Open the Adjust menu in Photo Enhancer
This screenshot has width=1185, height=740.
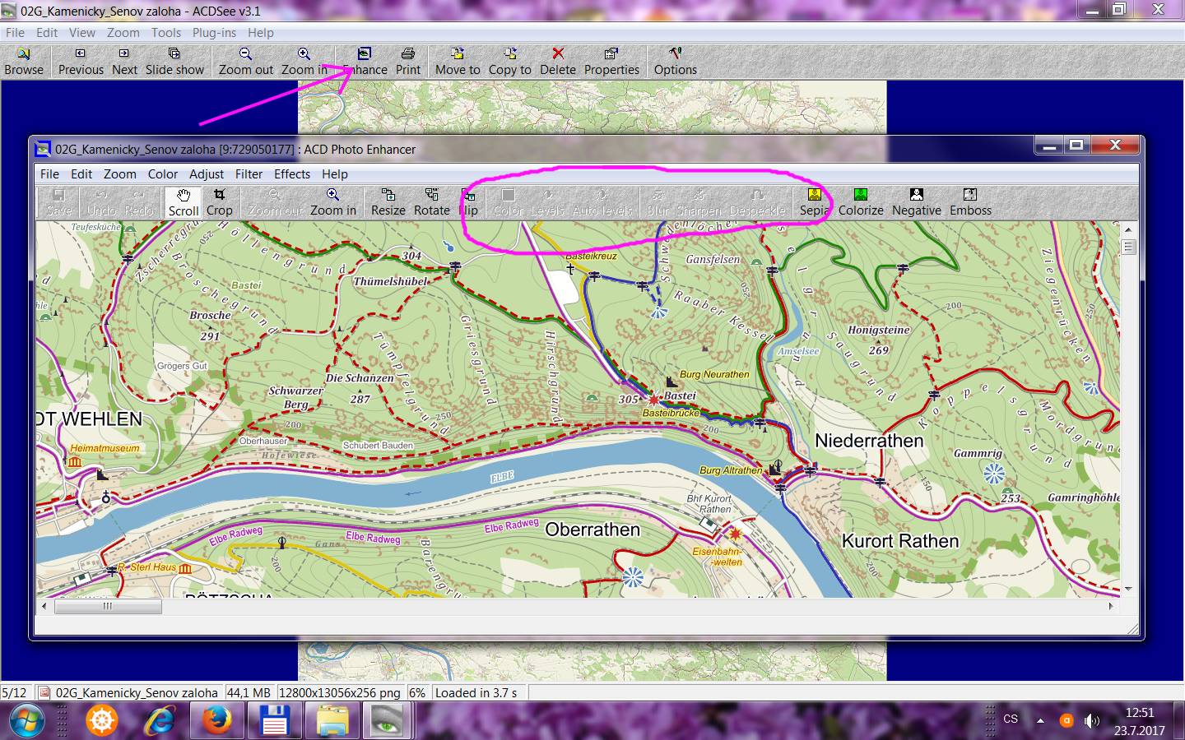click(207, 174)
